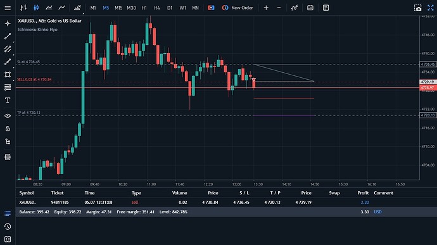437x245 pixels.
Task: Click the 4728.97 bid price tag
Action: (x=427, y=87)
